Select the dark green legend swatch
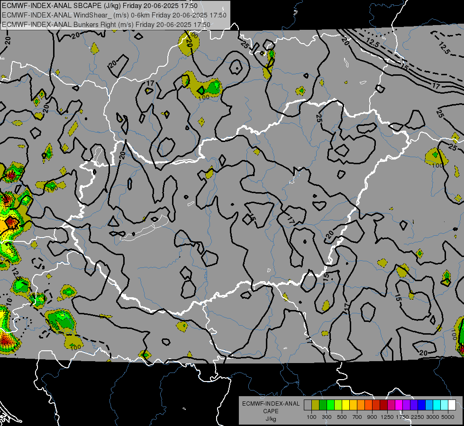464x426 pixels. pyautogui.click(x=323, y=405)
